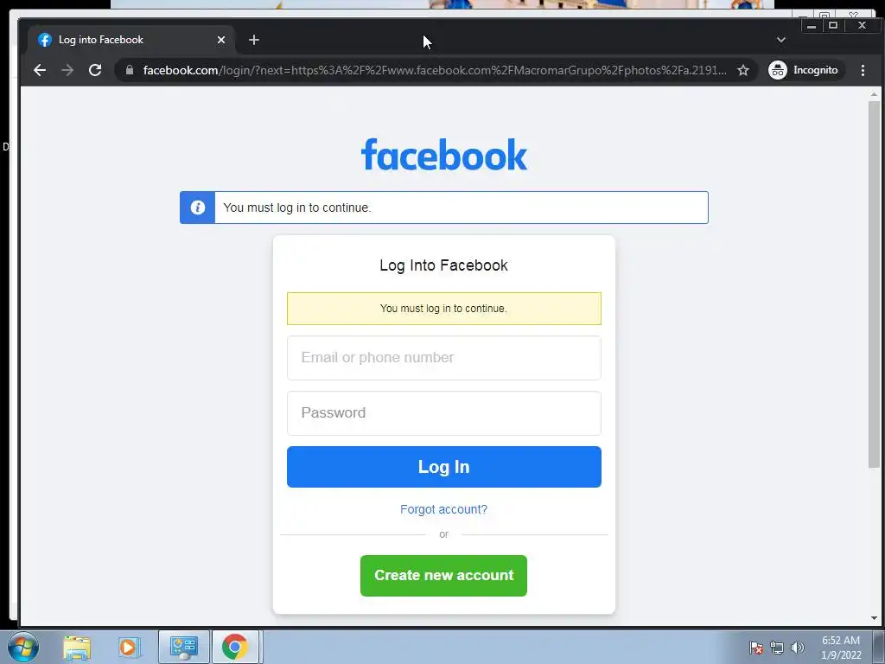
Task: Click the network tray icon
Action: (777, 648)
